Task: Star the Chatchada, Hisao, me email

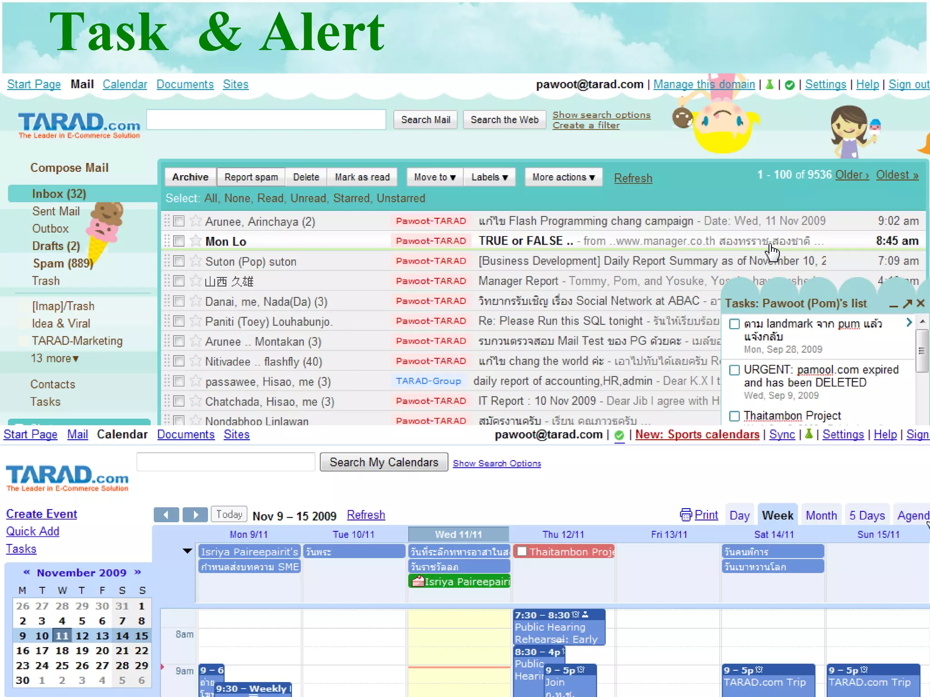Action: coord(196,401)
